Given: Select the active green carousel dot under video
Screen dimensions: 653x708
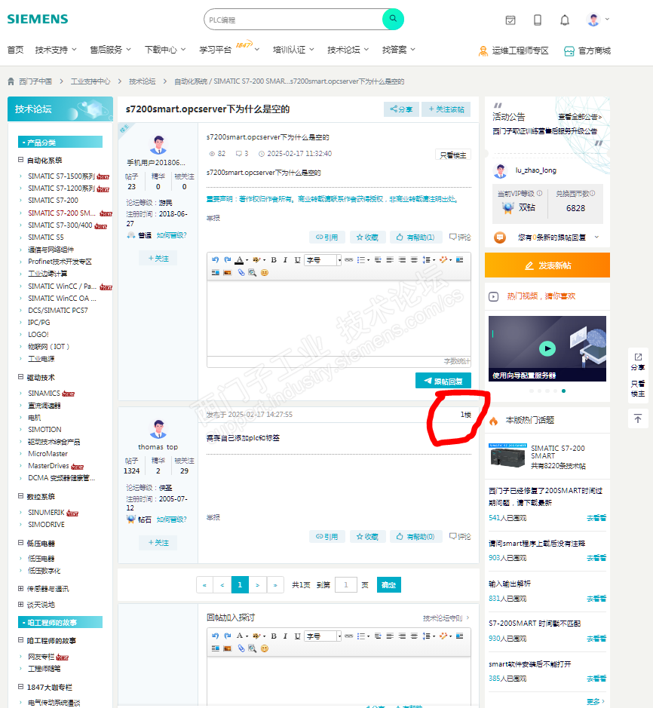Looking at the screenshot, I should [x=563, y=391].
